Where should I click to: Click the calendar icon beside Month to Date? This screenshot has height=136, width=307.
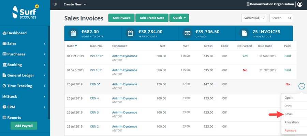click(73, 33)
